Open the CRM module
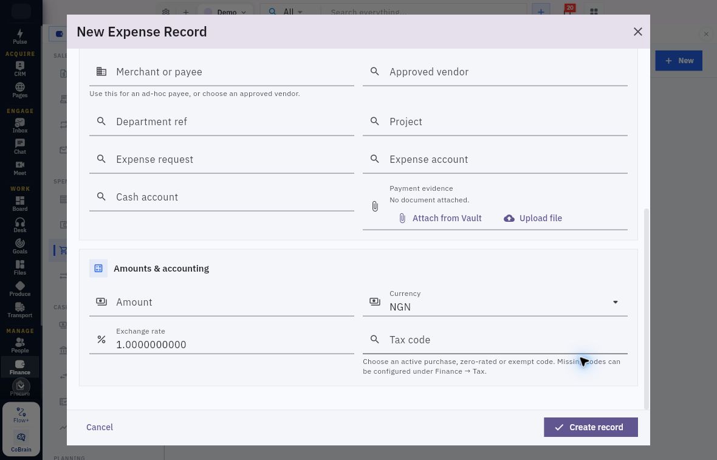Viewport: 717px width, 460px height. 19,69
